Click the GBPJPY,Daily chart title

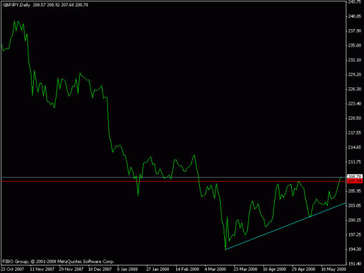pyautogui.click(x=16, y=5)
